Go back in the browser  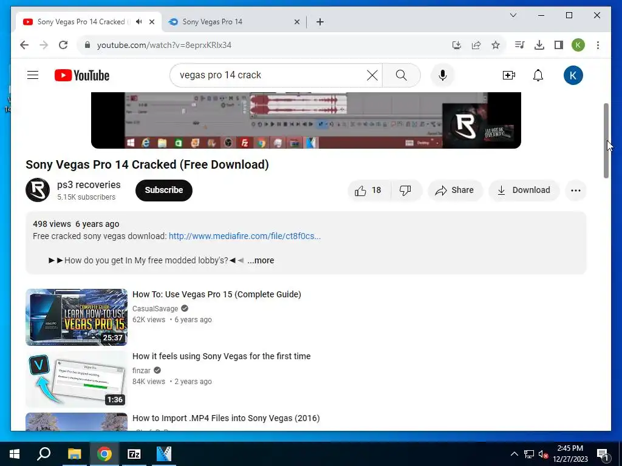click(x=24, y=45)
